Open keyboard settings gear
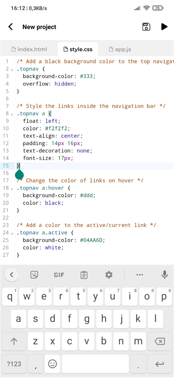Viewport: 174px width, 378px height. click(109, 274)
